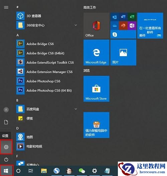This screenshot has width=167, height=176.
Task: Click the Power button icon
Action: 6,160
